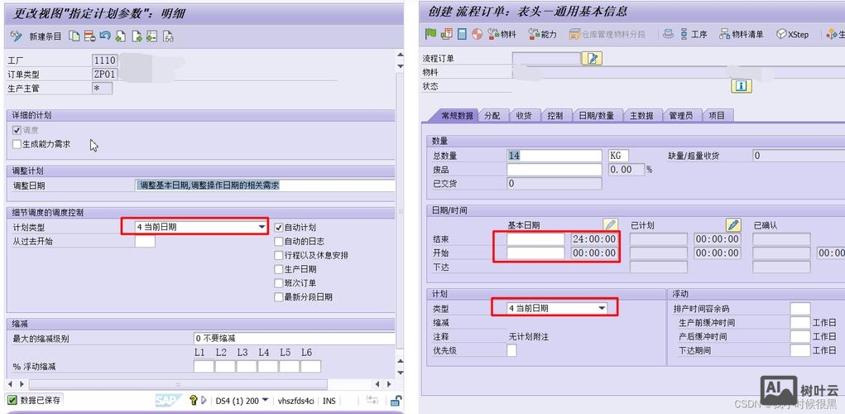Open the 工序 operations overview

693,34
